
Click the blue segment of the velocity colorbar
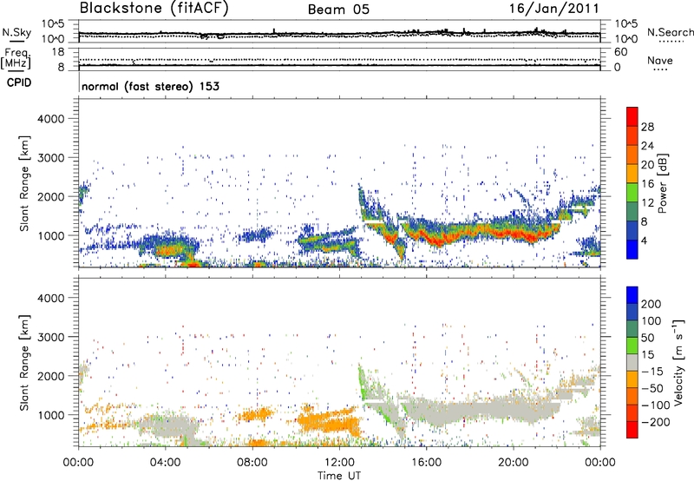click(632, 295)
